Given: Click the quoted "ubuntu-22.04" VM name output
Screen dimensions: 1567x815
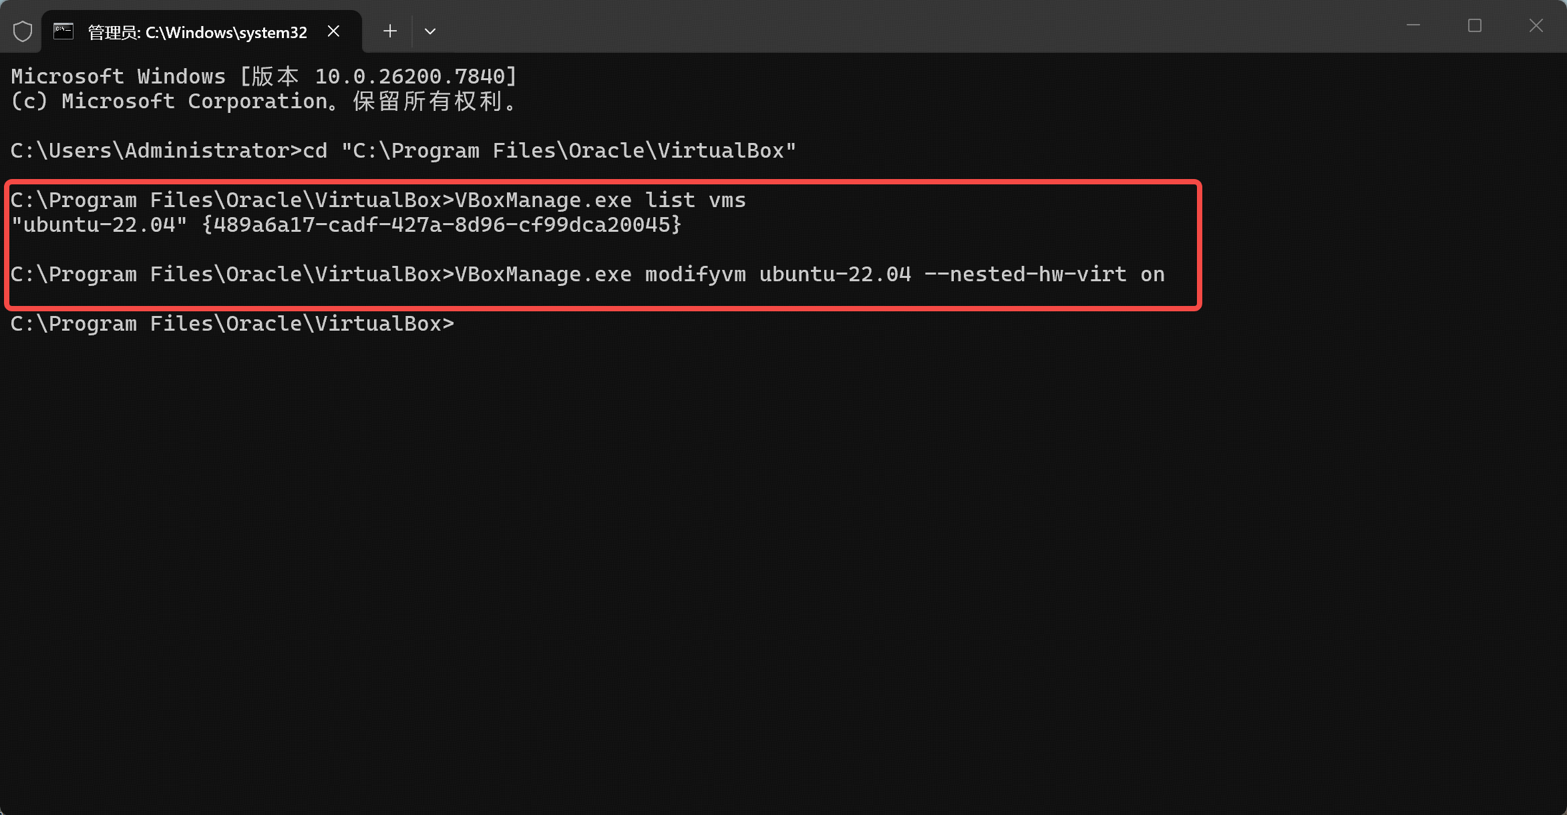Looking at the screenshot, I should coord(99,225).
